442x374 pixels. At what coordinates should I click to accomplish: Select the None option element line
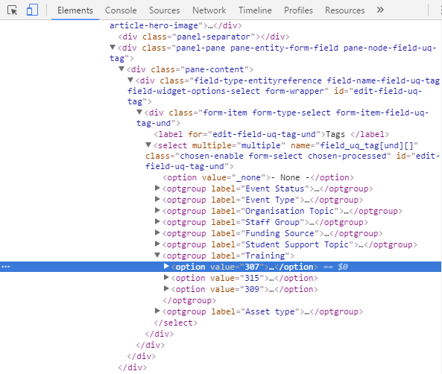click(258, 178)
